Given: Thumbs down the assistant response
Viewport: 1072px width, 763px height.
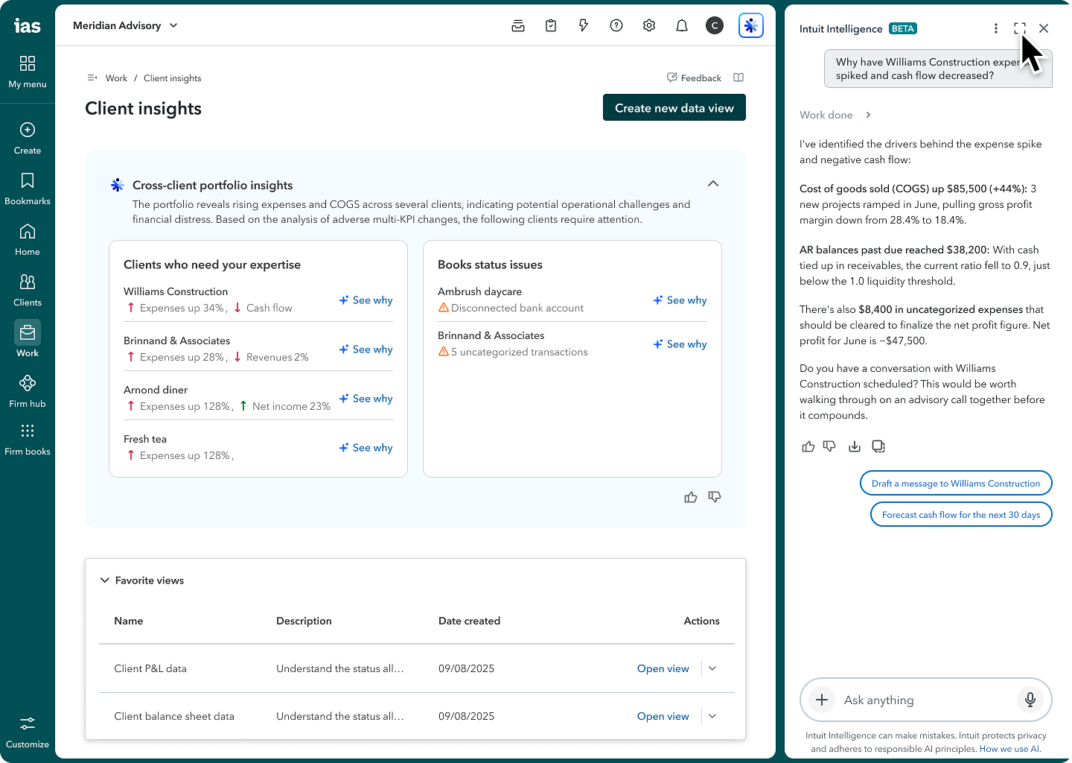Looking at the screenshot, I should click(829, 446).
